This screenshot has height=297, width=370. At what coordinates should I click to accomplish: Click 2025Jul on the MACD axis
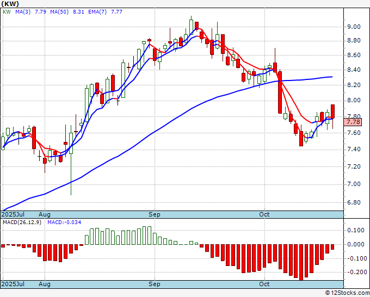click(13, 284)
